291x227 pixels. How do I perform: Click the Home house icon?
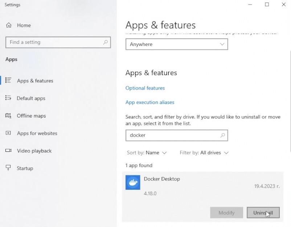point(9,25)
